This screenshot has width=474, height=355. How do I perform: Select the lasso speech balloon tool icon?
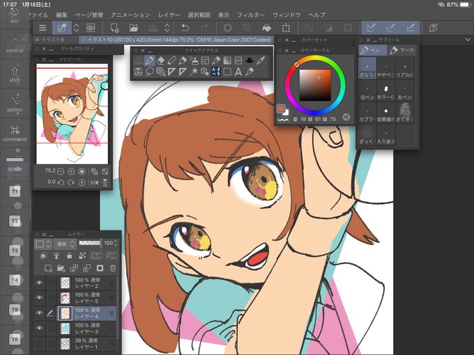[x=149, y=72]
